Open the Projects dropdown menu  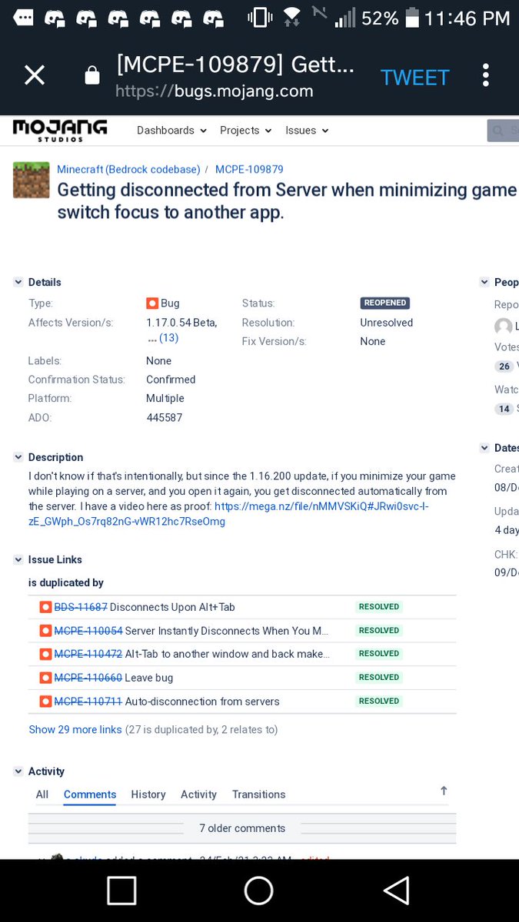click(x=246, y=131)
